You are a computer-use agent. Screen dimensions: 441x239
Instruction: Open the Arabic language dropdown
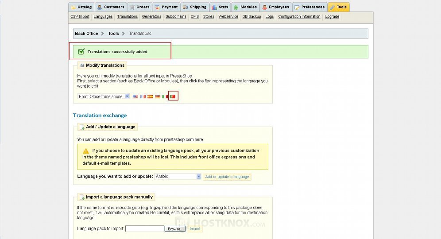click(x=178, y=176)
